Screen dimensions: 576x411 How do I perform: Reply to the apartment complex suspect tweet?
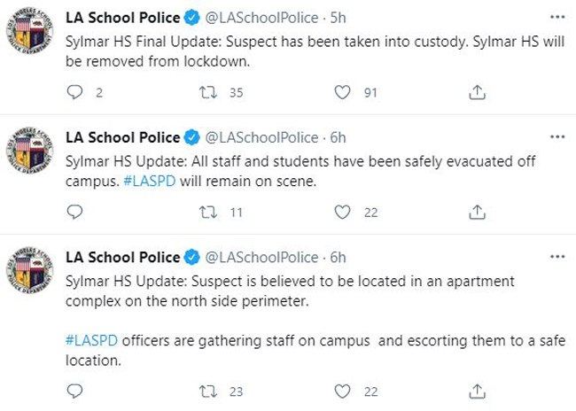75,392
